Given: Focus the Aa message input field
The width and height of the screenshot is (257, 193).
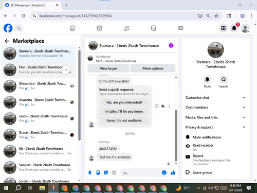Looking at the screenshot, I should click(140, 173).
